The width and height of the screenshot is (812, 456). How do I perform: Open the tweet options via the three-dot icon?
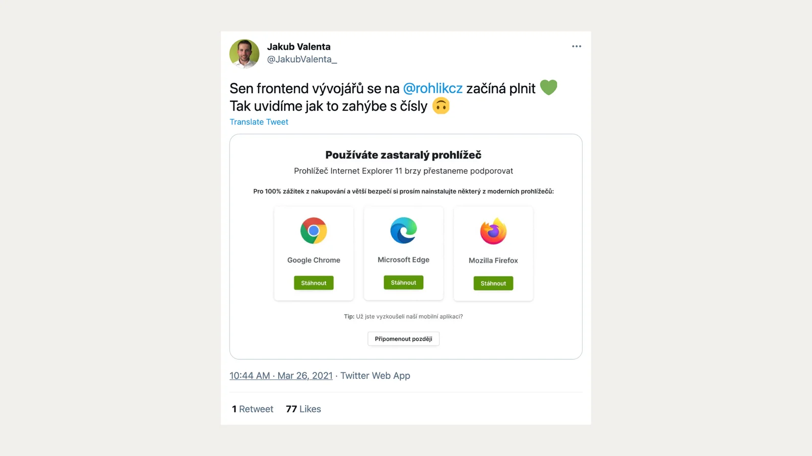pyautogui.click(x=576, y=46)
